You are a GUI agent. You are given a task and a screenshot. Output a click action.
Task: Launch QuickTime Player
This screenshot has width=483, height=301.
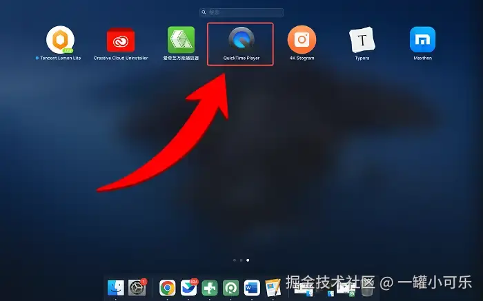pyautogui.click(x=241, y=40)
